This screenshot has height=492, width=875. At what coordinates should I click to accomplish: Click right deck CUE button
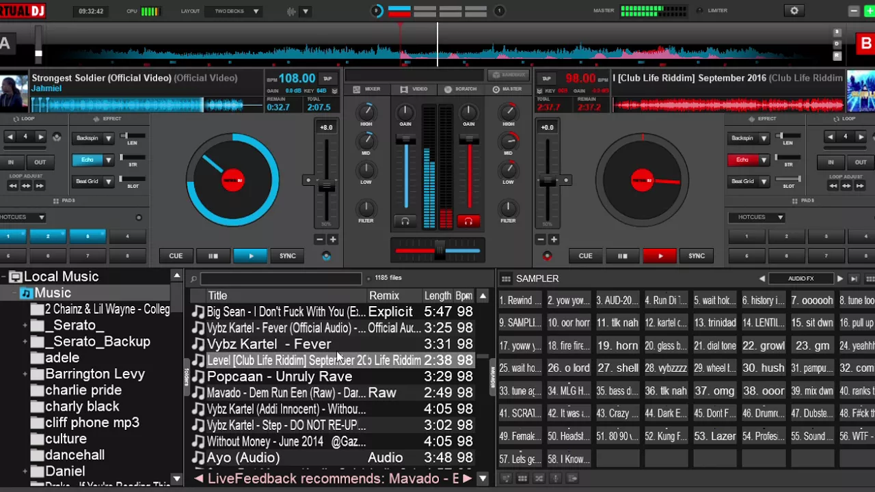pyautogui.click(x=585, y=256)
